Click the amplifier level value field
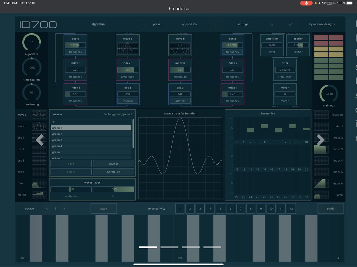 [272, 45]
